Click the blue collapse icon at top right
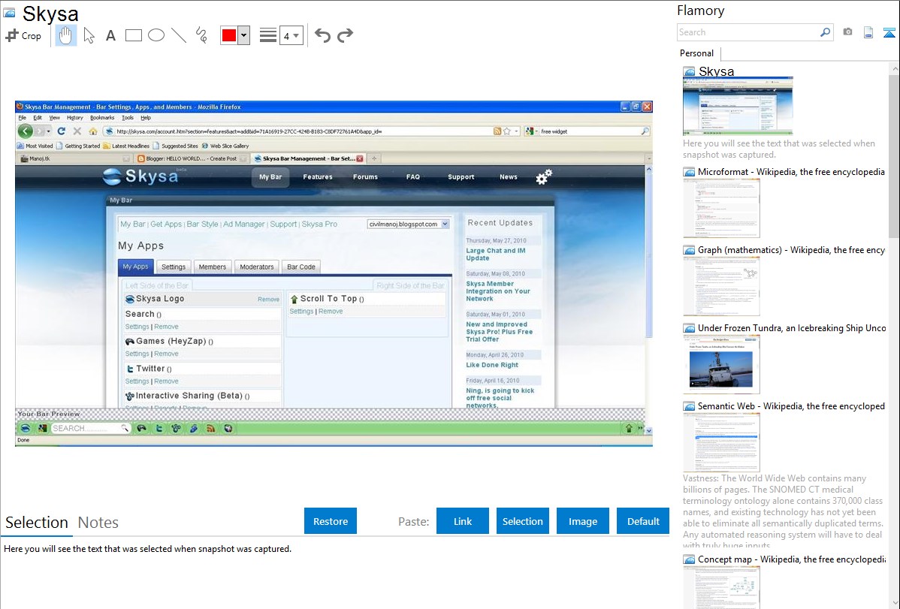900x609 pixels. [889, 33]
